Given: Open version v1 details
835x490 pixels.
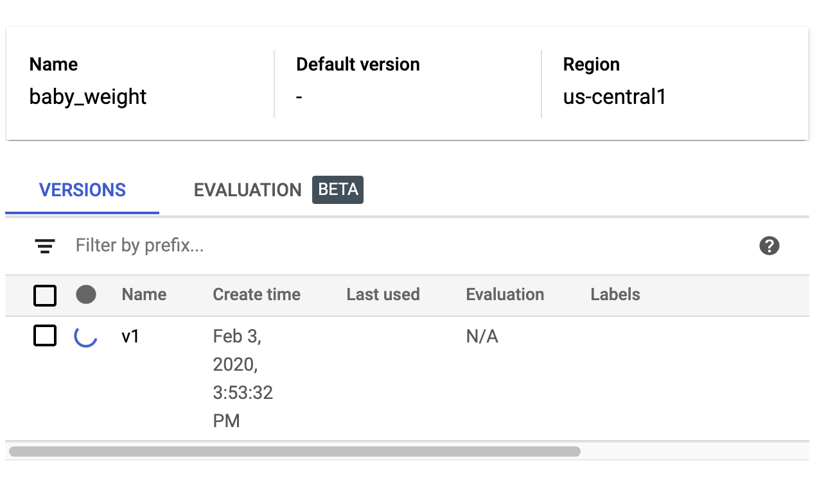Looking at the screenshot, I should coord(130,336).
